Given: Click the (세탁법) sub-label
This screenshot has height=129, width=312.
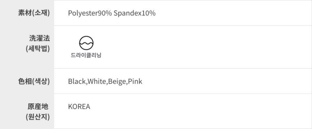Looking at the screenshot, I should click(x=37, y=49).
